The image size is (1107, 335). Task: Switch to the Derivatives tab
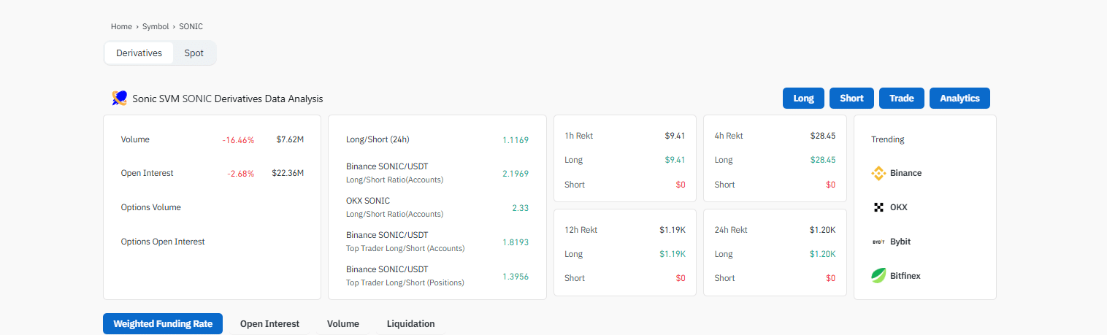139,53
